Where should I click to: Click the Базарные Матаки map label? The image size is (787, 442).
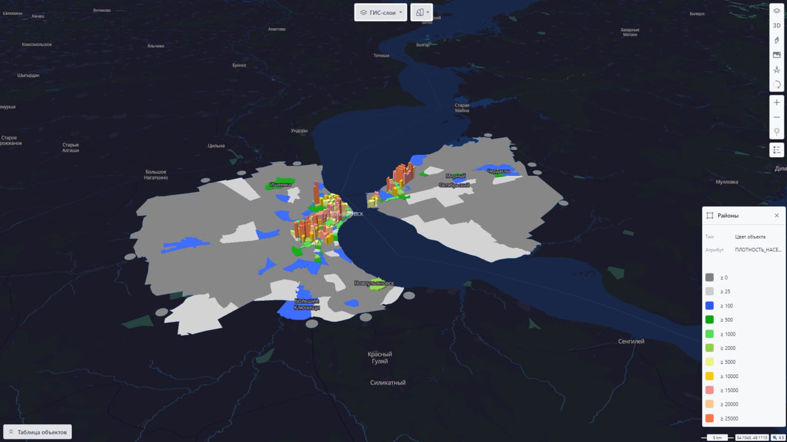[630, 32]
